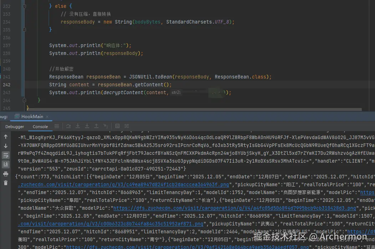Viewport: 375px width, 249px height.
Task: Switch to the Debugger tab
Action: pyautogui.click(x=15, y=127)
